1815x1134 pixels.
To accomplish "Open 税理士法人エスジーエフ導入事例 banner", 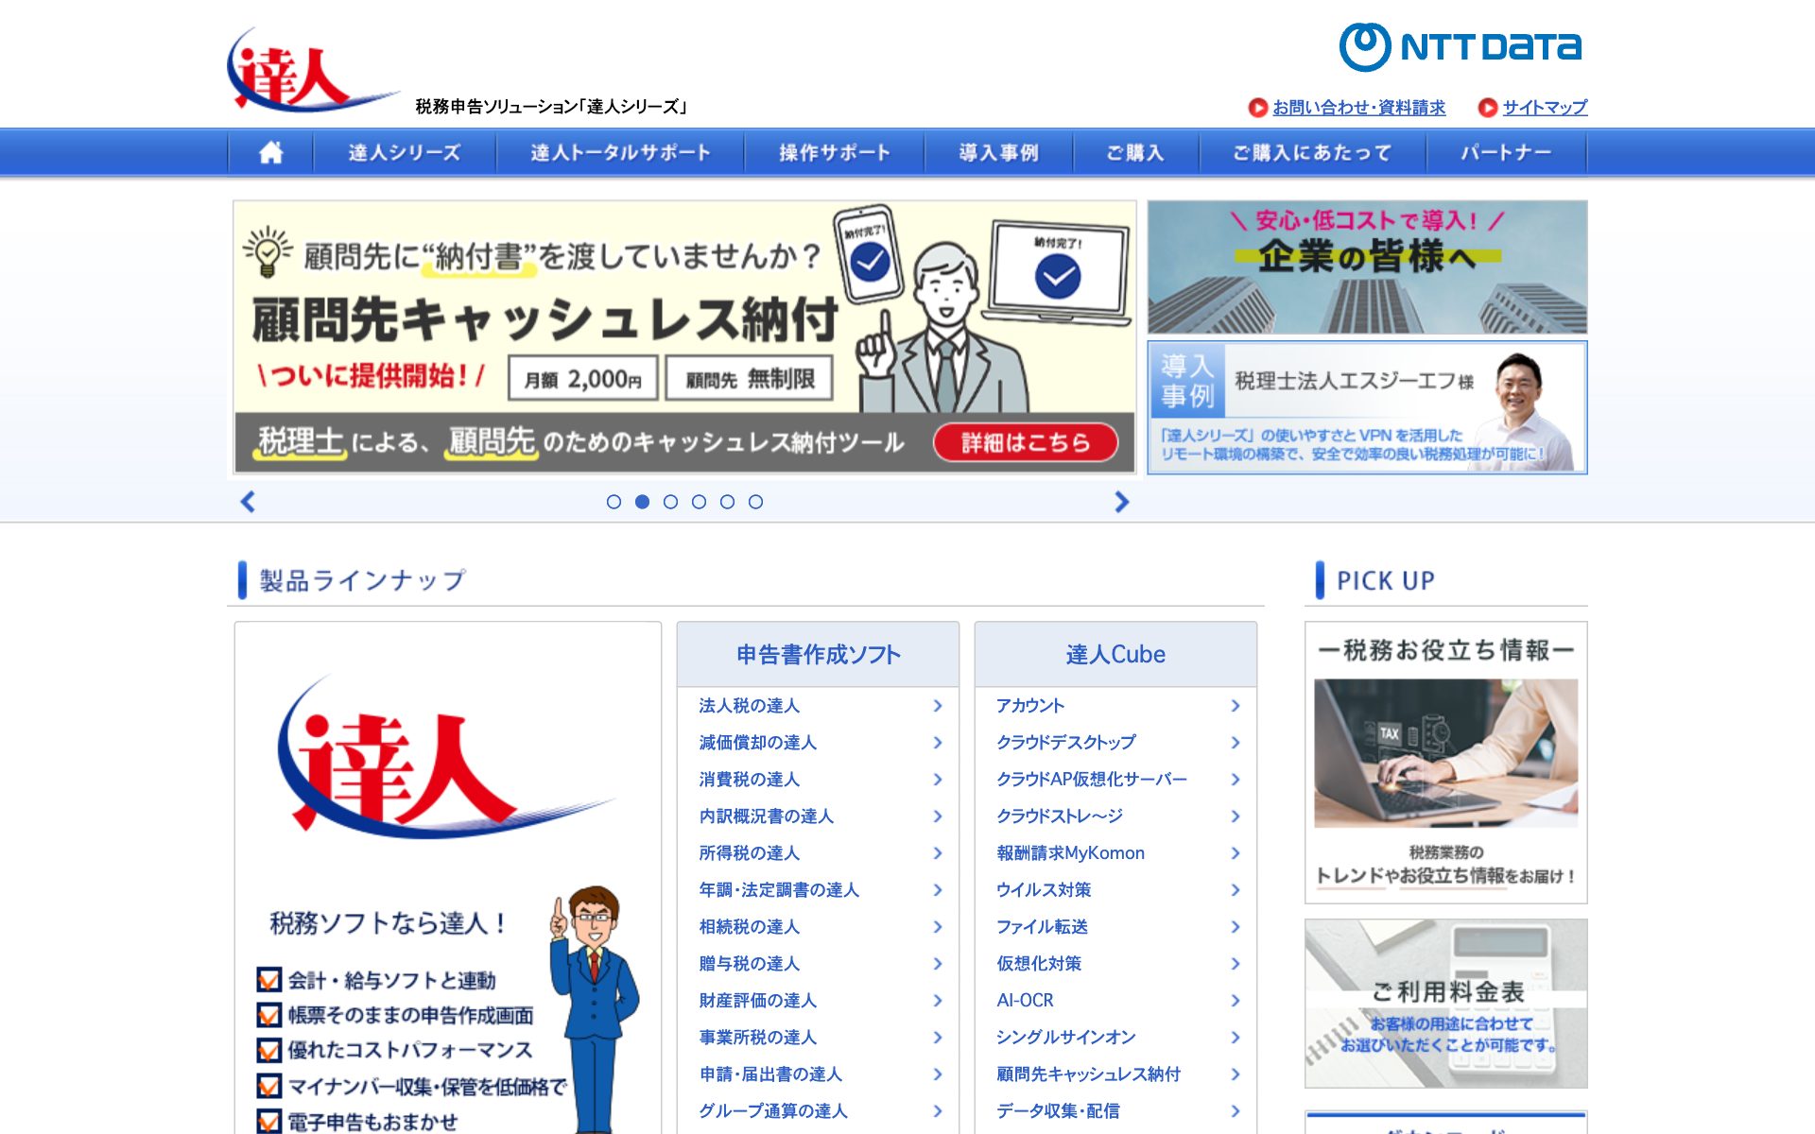I will point(1367,407).
